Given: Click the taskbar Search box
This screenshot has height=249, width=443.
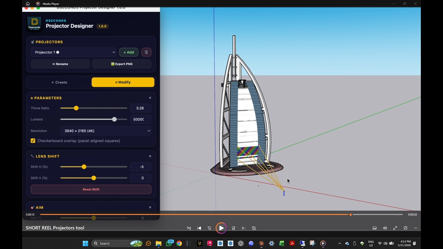Looking at the screenshot, I should click(117, 243).
